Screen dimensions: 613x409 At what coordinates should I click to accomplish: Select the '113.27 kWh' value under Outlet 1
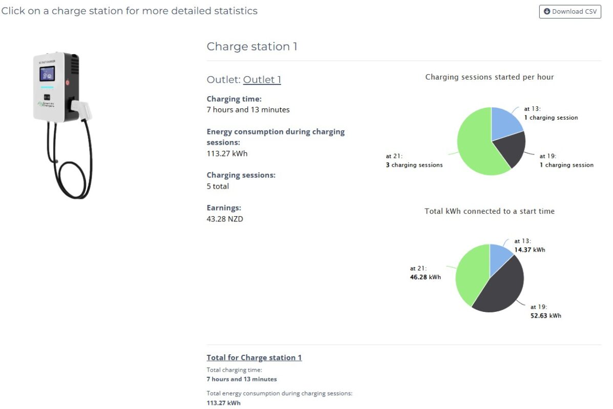[227, 153]
